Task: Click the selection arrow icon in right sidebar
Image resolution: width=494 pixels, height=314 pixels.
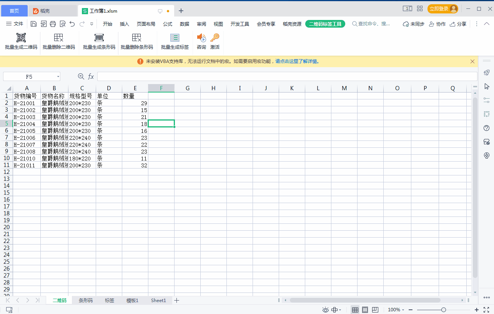Action: pos(487,86)
